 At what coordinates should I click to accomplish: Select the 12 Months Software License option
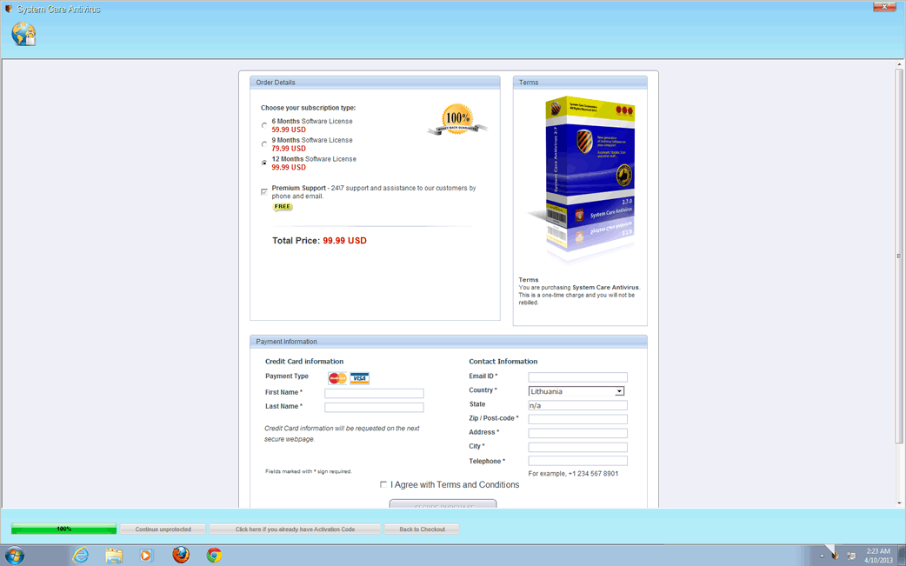pyautogui.click(x=264, y=163)
